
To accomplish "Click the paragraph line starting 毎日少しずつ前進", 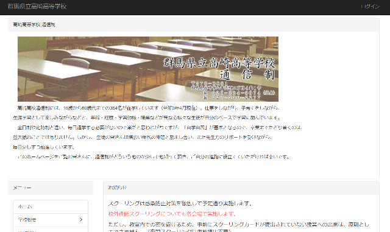I will coord(44,147).
